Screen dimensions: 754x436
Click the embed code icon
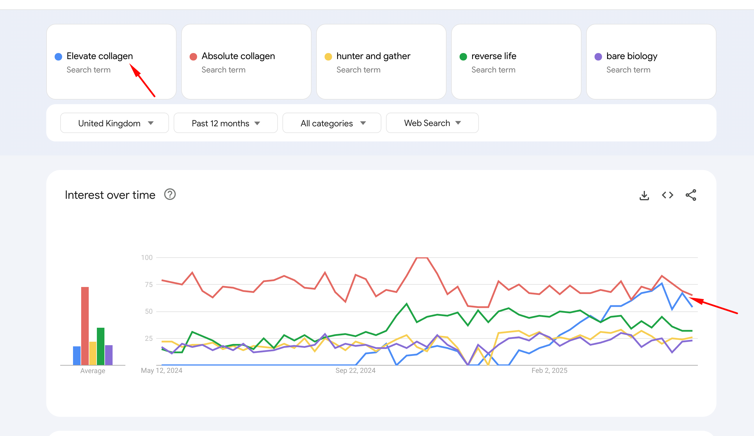(x=668, y=195)
